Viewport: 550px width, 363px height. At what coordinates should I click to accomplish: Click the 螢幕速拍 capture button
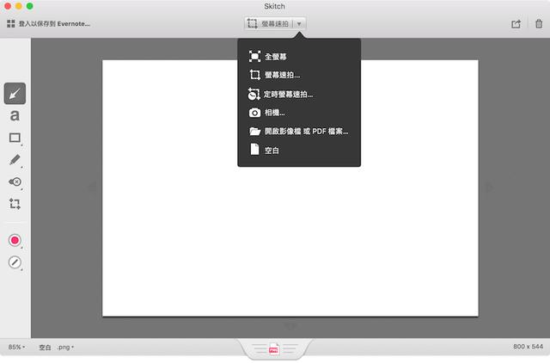268,23
